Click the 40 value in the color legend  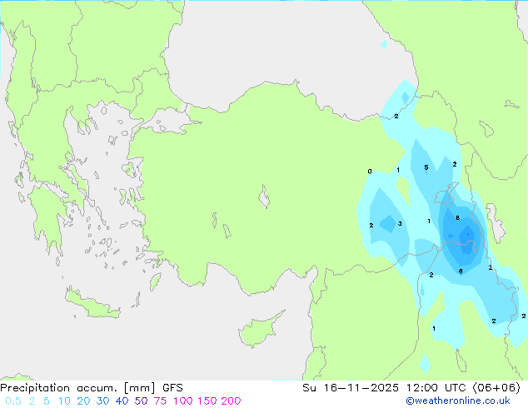tap(122, 401)
